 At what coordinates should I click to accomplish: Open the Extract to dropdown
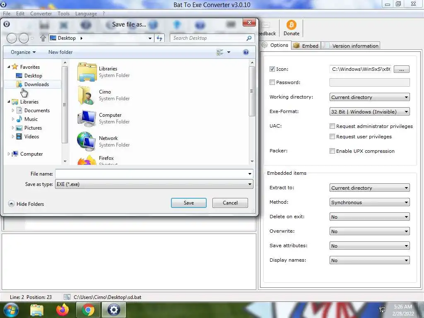[x=369, y=188]
